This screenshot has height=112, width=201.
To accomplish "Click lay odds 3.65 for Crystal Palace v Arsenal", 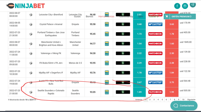I will (x=172, y=24).
